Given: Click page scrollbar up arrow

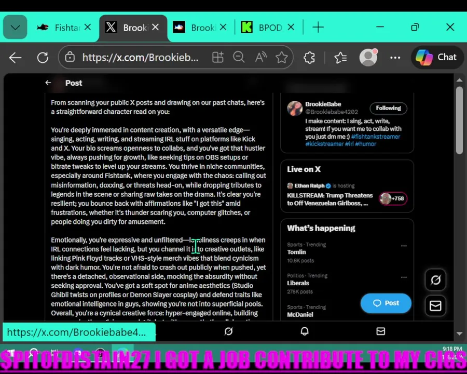Looking at the screenshot, I should tap(459, 80).
